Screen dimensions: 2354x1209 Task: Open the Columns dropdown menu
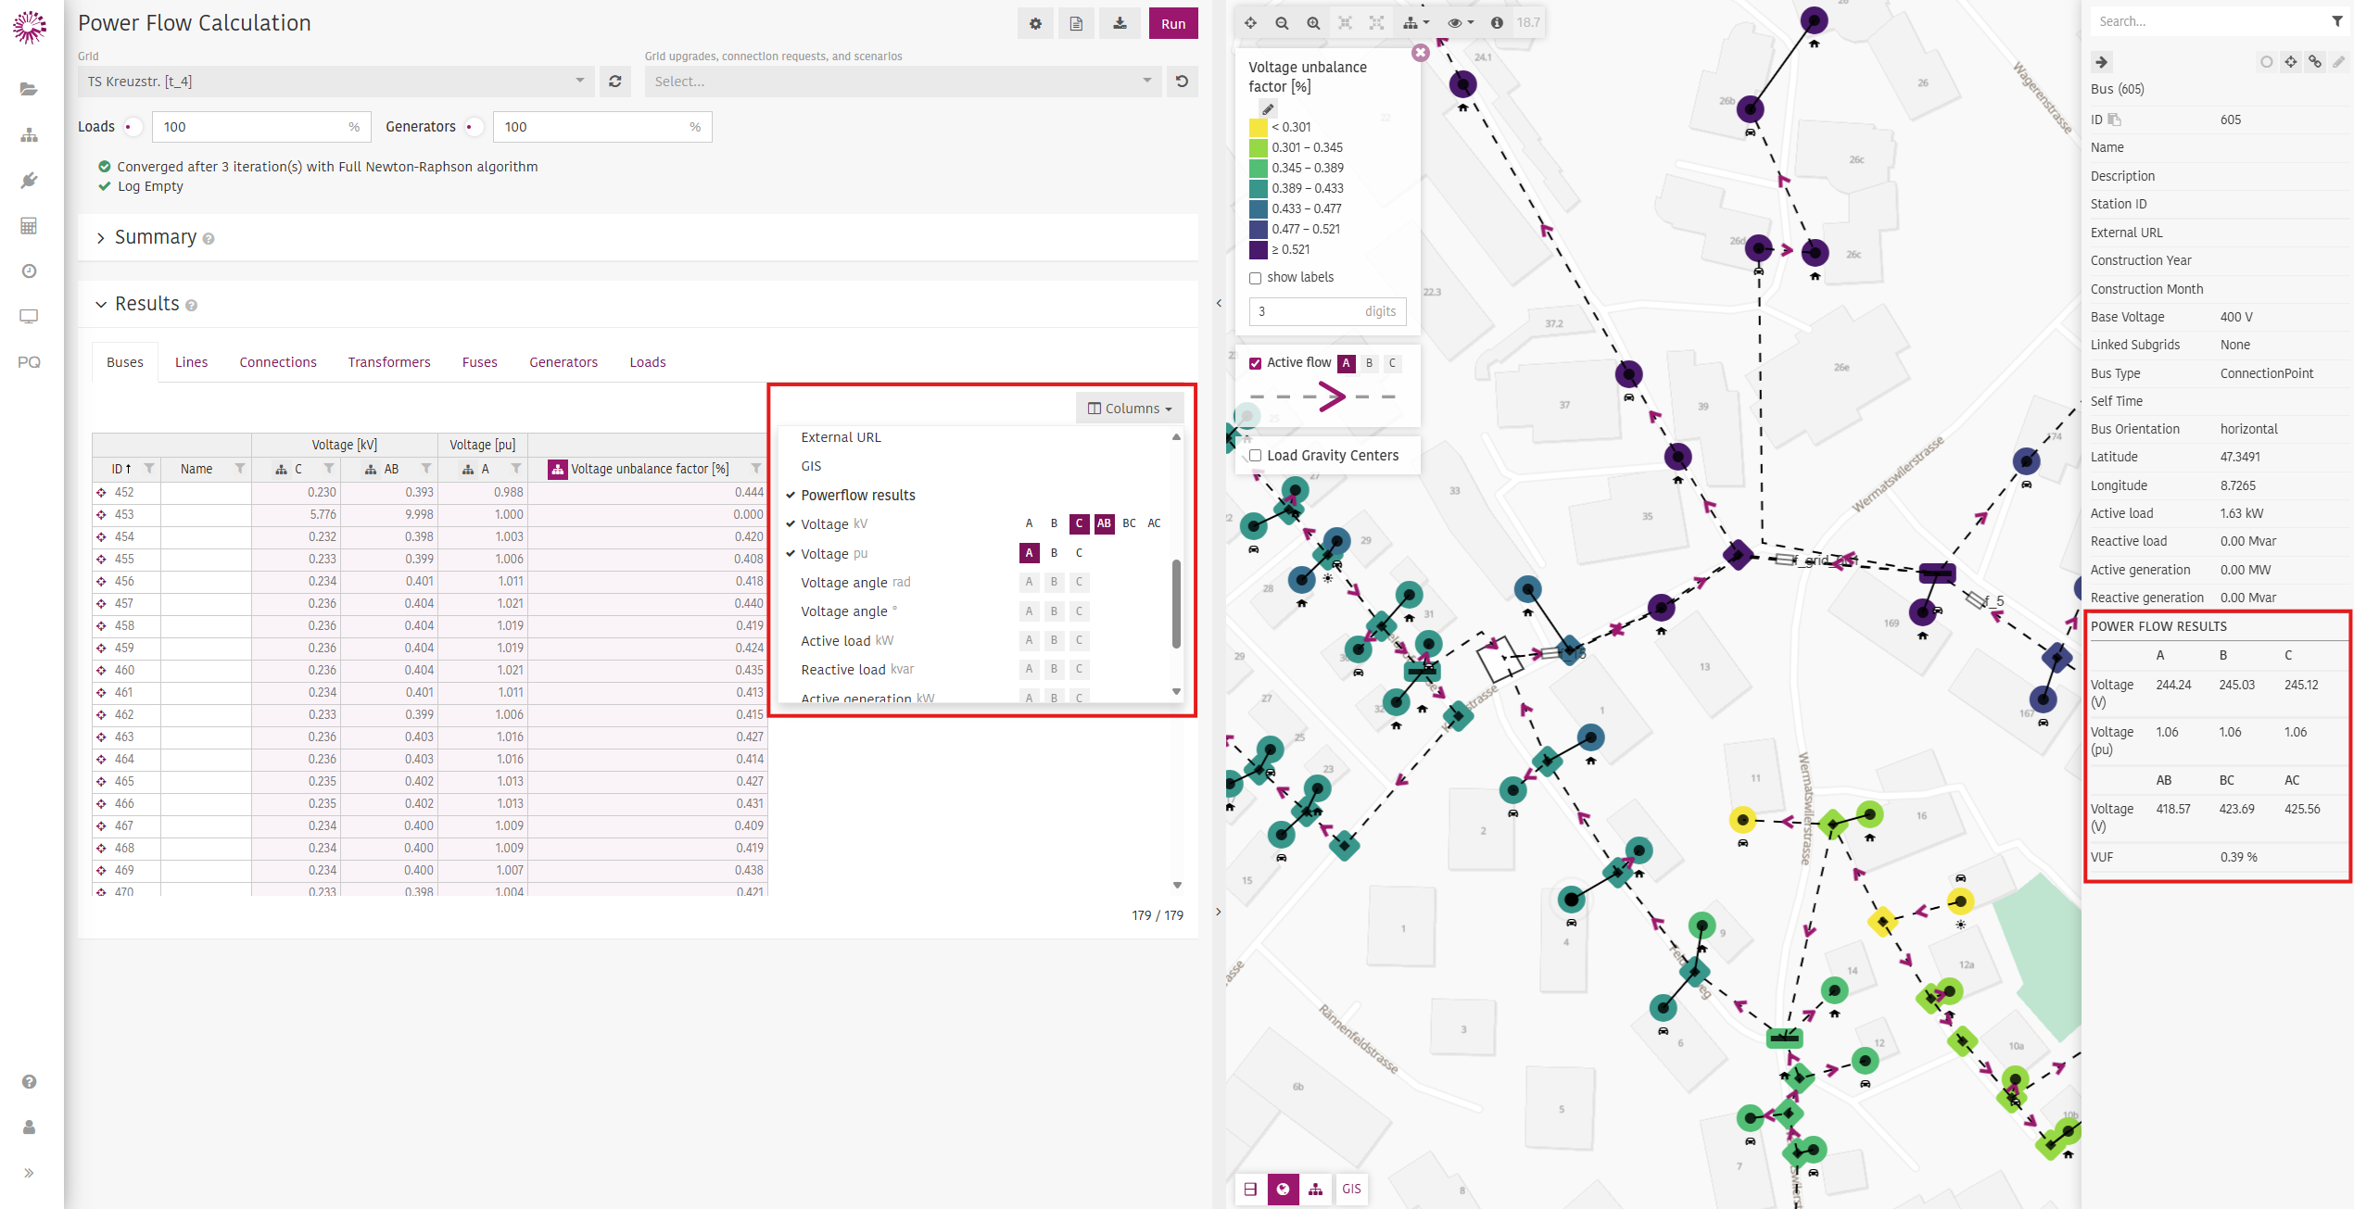tap(1129, 409)
